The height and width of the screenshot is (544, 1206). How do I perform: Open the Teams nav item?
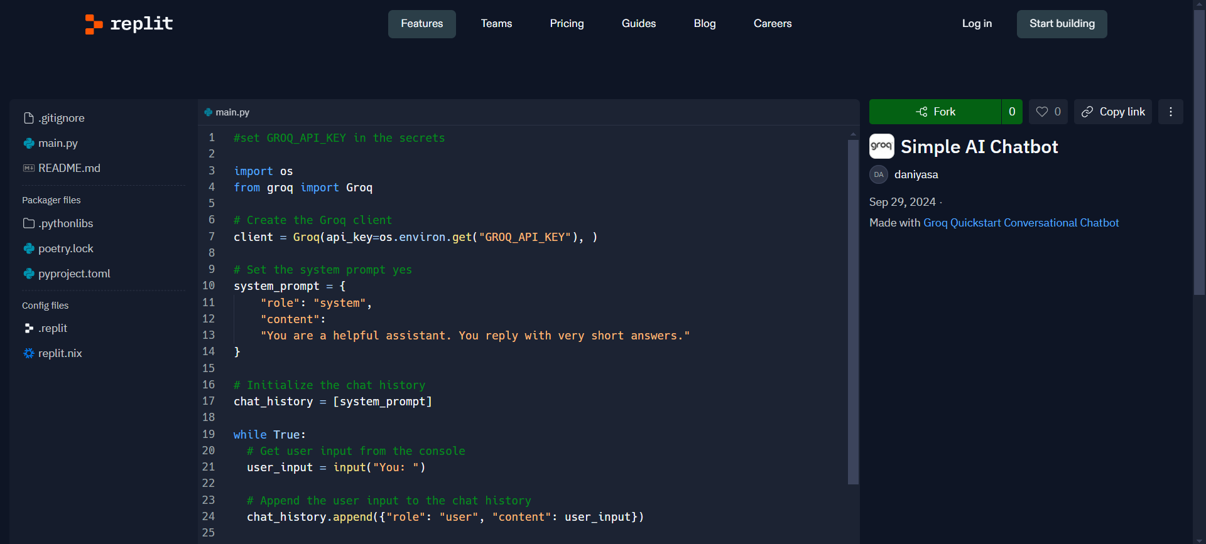pos(496,24)
